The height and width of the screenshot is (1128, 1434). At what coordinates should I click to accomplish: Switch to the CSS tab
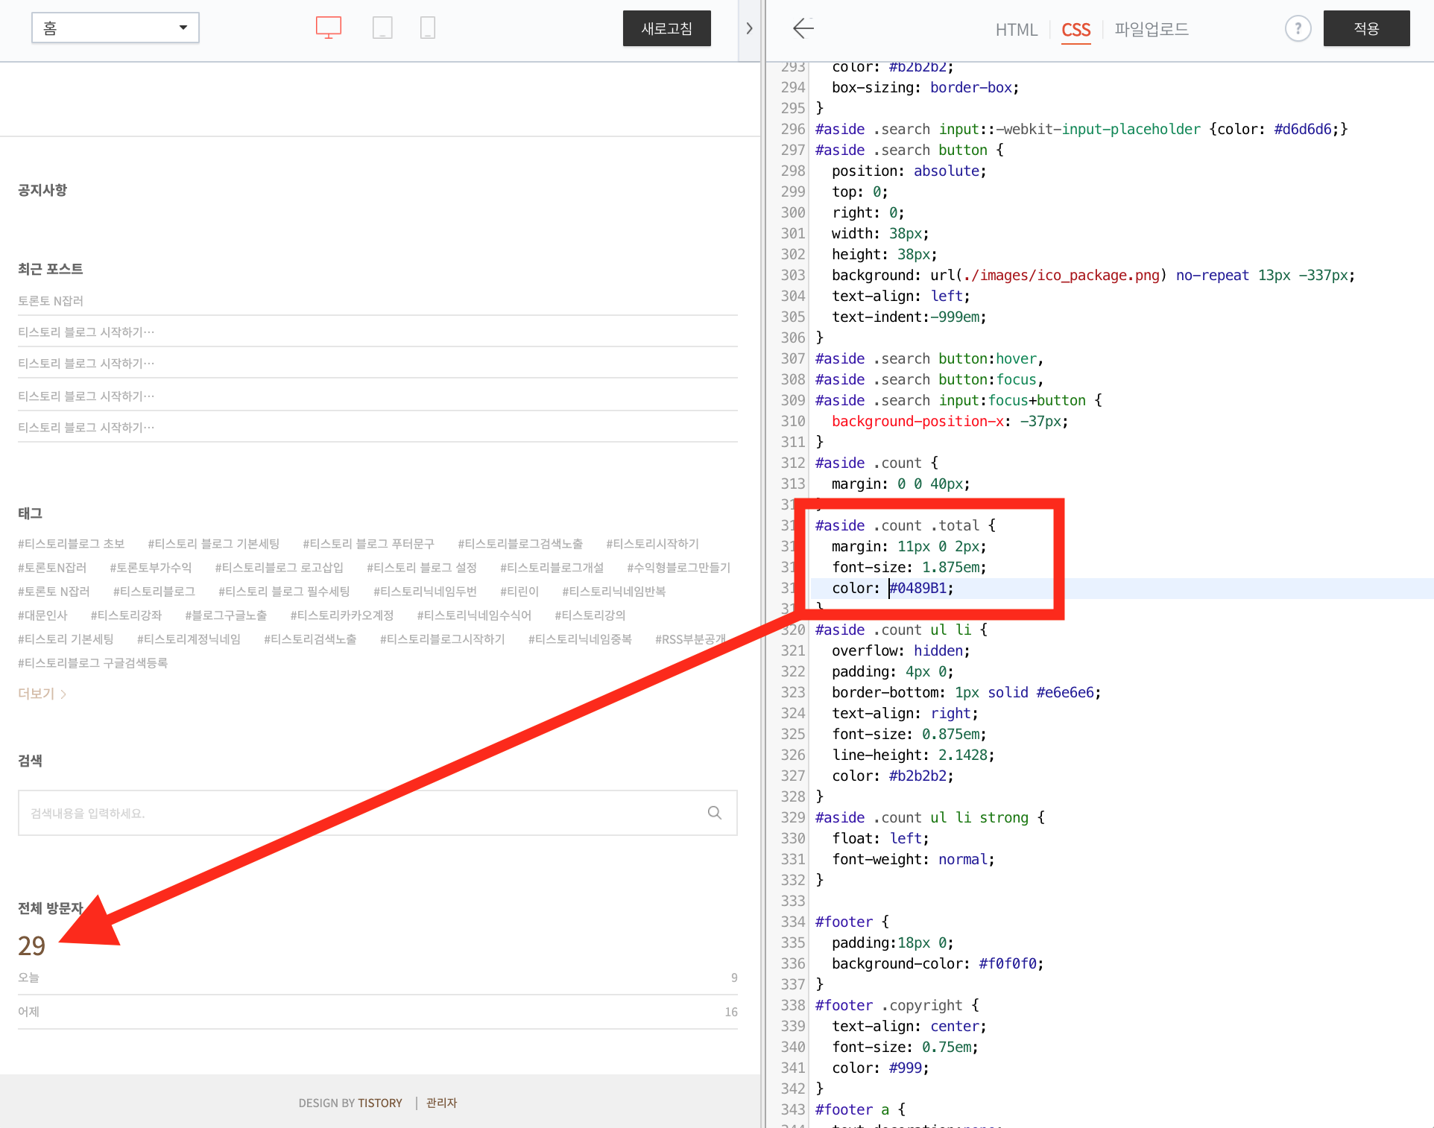(x=1075, y=30)
